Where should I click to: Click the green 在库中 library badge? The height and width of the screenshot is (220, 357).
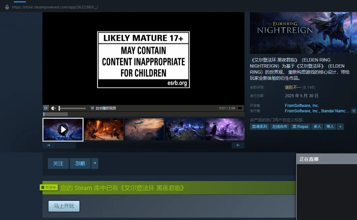point(49,188)
